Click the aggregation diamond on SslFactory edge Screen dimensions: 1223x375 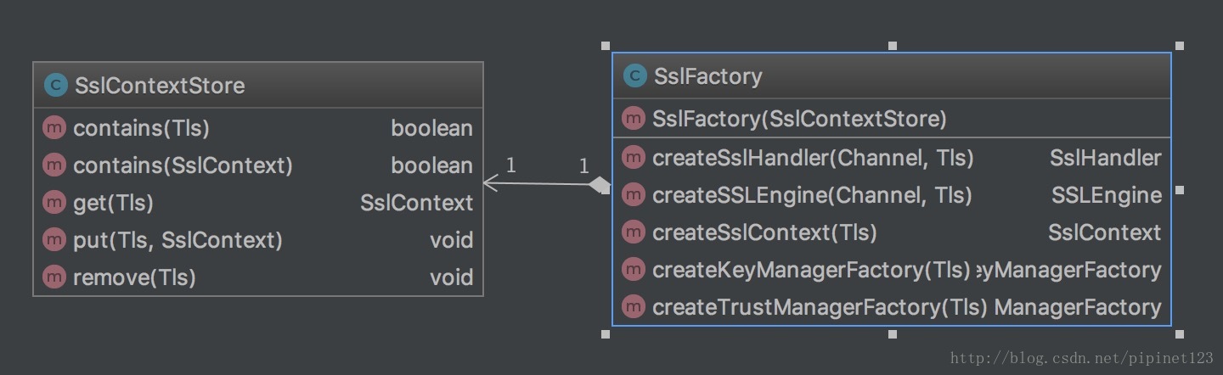coord(600,184)
